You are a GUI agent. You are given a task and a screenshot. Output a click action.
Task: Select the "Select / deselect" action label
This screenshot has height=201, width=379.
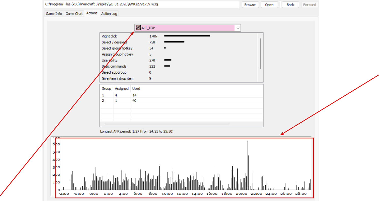click(114, 42)
